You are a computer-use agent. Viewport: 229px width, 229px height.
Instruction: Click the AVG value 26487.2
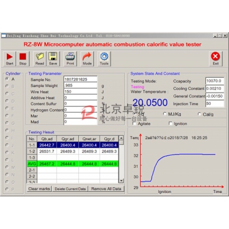pos(47,164)
